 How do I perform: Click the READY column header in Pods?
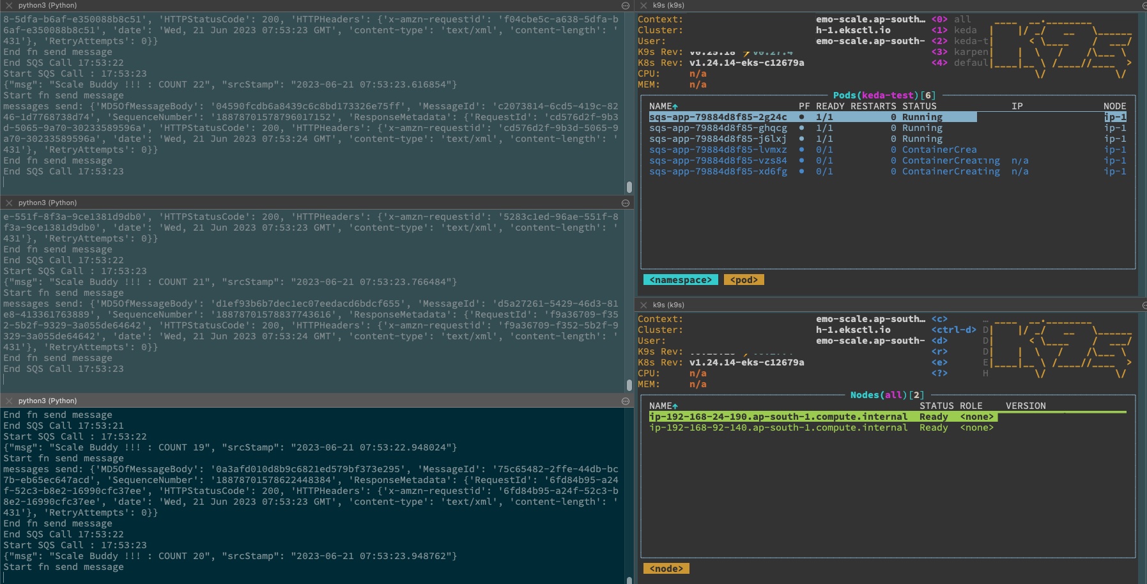(x=830, y=106)
